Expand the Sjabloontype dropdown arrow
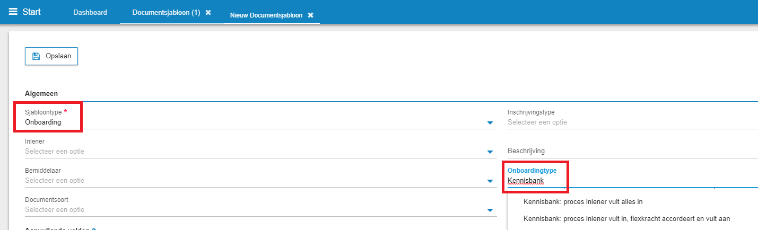 point(490,123)
